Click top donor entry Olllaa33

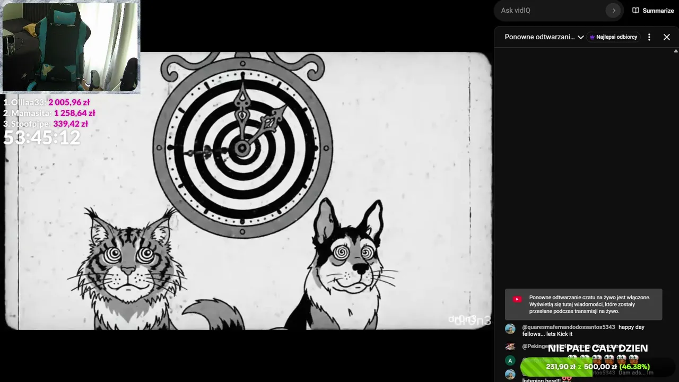coord(47,102)
